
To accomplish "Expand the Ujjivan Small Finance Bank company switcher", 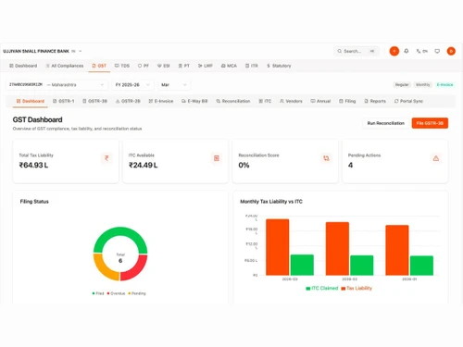I will [43, 51].
